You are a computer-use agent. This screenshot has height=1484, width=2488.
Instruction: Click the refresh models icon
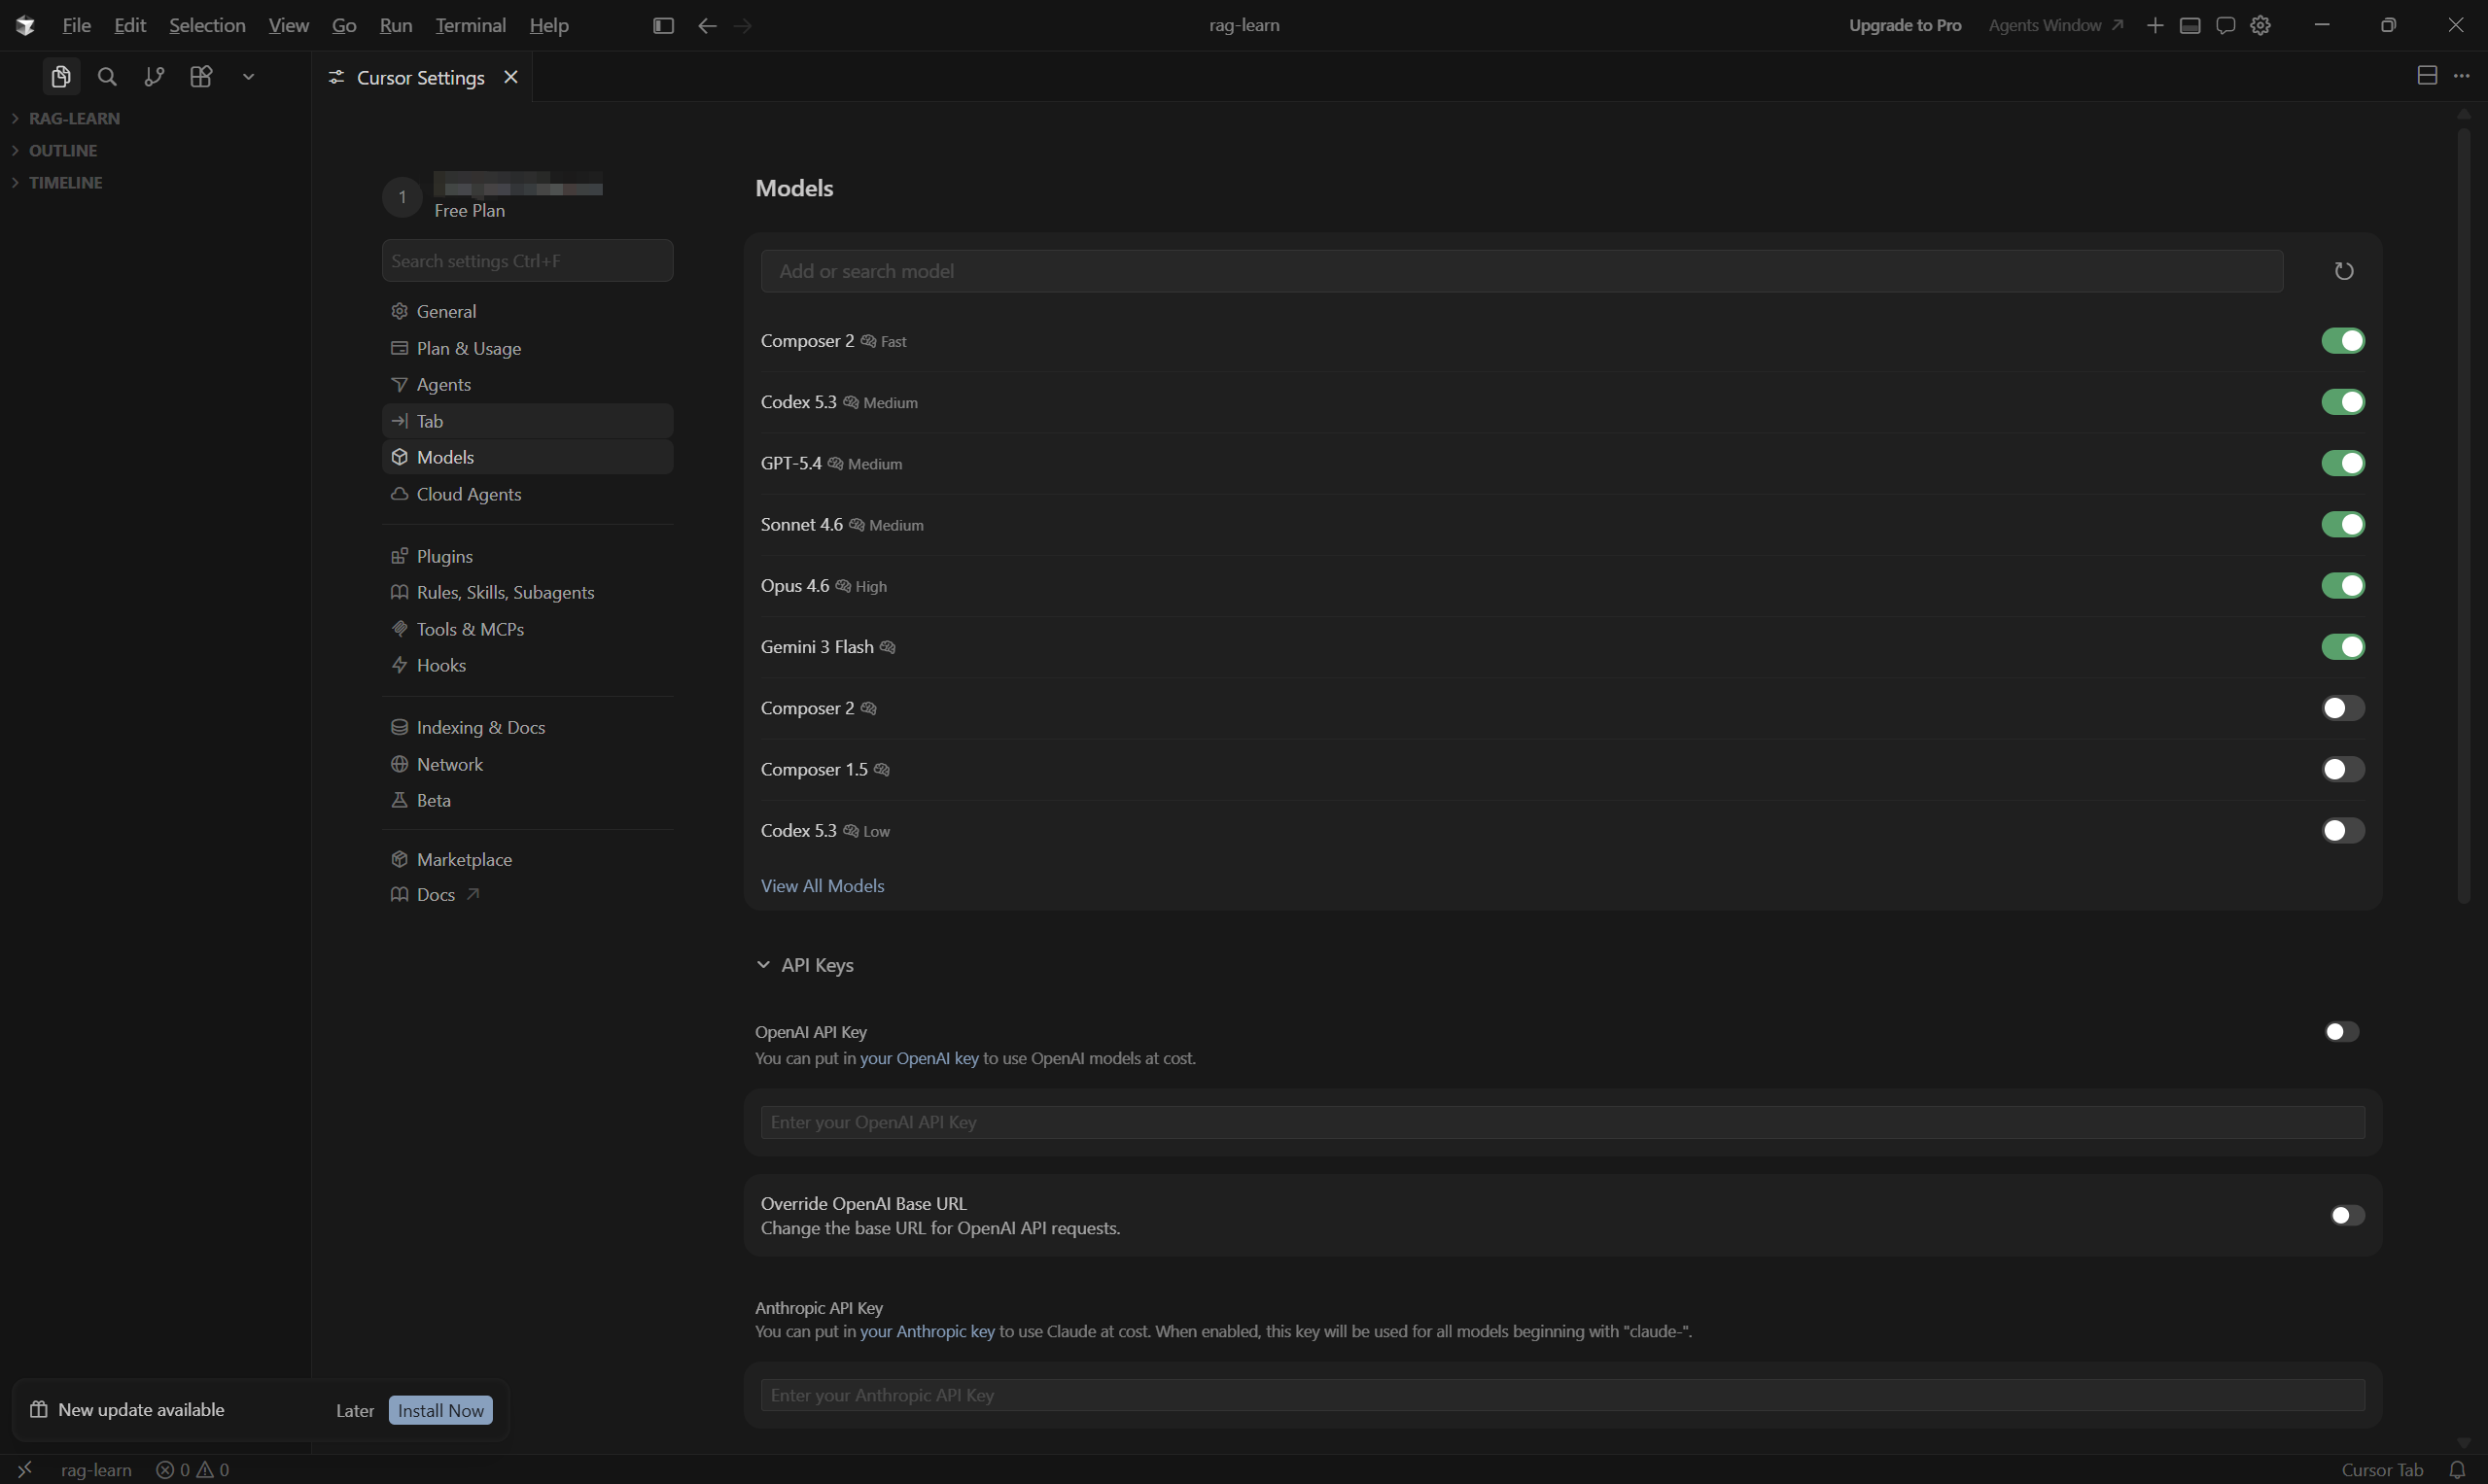tap(2343, 271)
